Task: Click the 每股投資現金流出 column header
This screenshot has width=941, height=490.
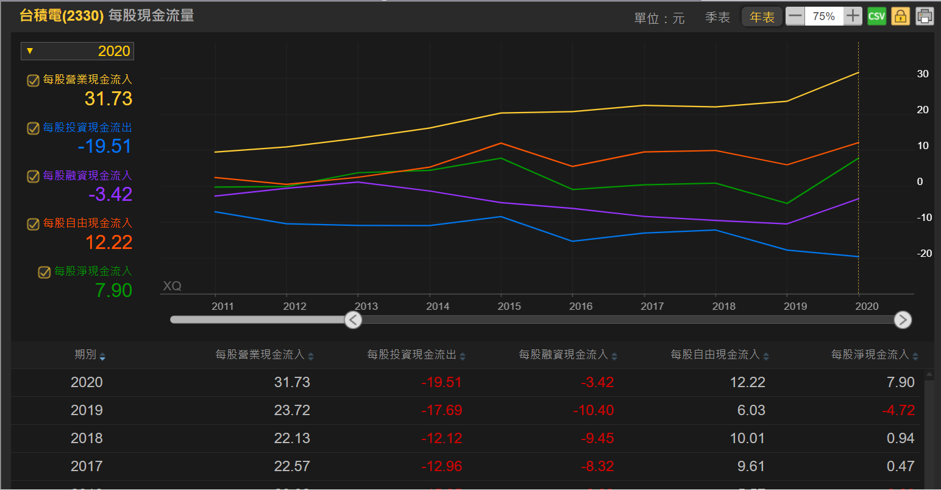Action: coord(411,355)
